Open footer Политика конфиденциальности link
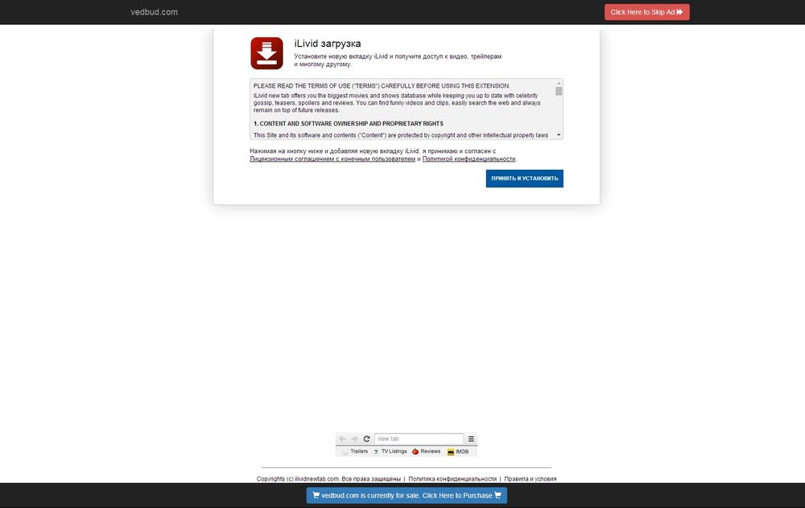This screenshot has width=805, height=508. pyautogui.click(x=452, y=479)
